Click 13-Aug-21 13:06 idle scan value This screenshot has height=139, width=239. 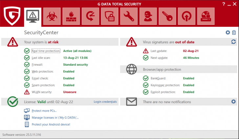click(x=76, y=58)
